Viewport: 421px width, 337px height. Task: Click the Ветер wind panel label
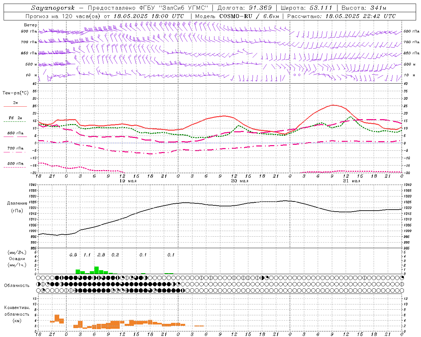[31, 25]
